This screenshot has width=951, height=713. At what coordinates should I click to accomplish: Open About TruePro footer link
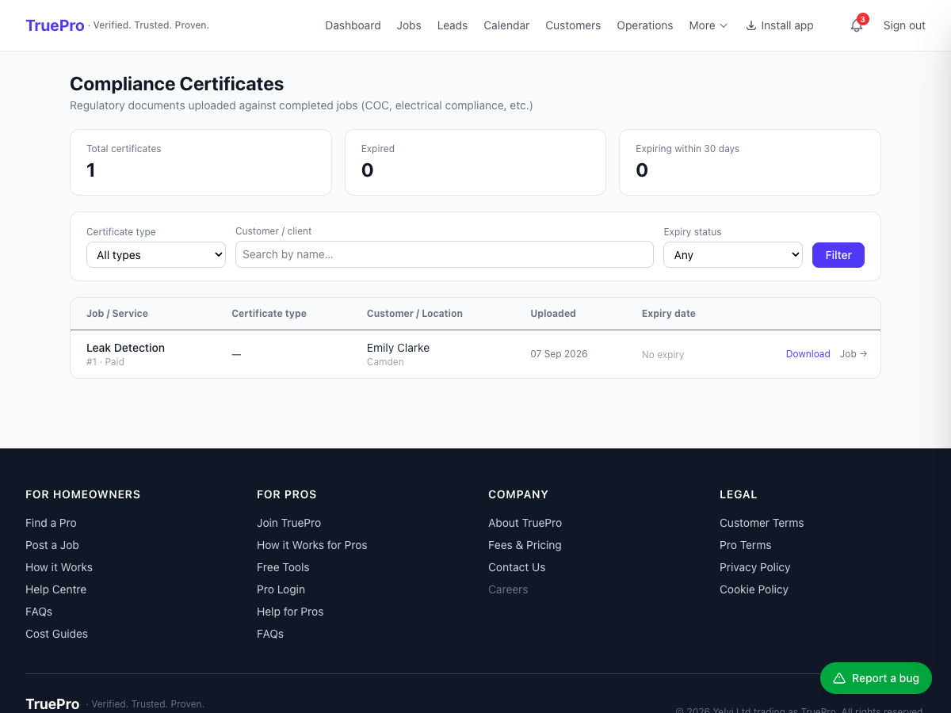525,523
